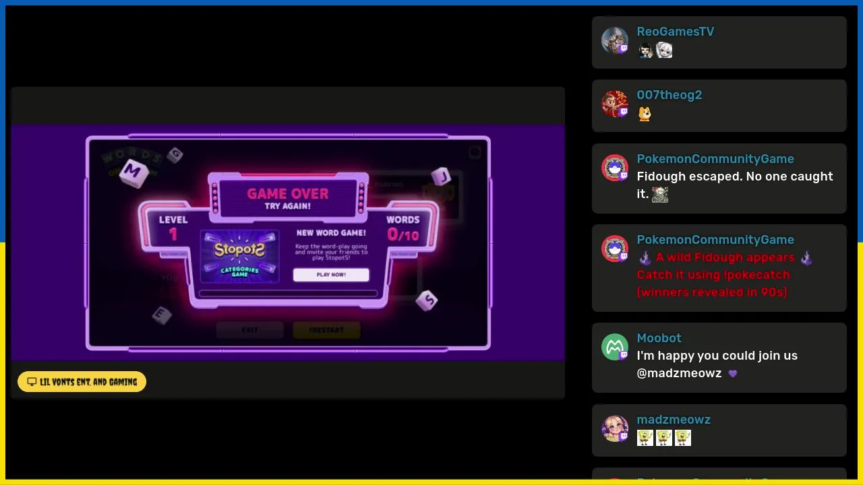Image resolution: width=863 pixels, height=485 pixels.
Task: Open 007theog2's avatar
Action: (615, 104)
